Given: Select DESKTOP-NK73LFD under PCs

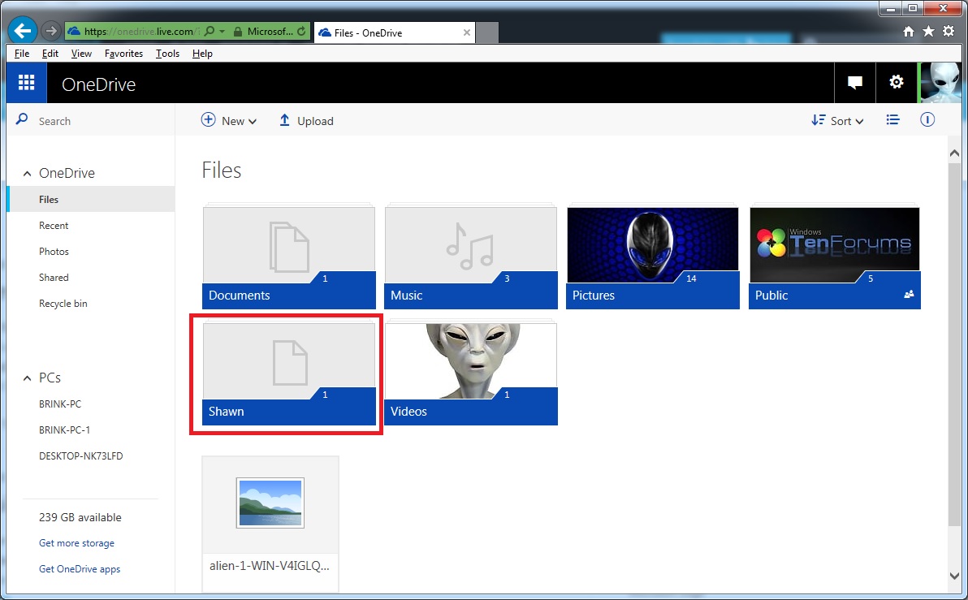Looking at the screenshot, I should pos(81,455).
